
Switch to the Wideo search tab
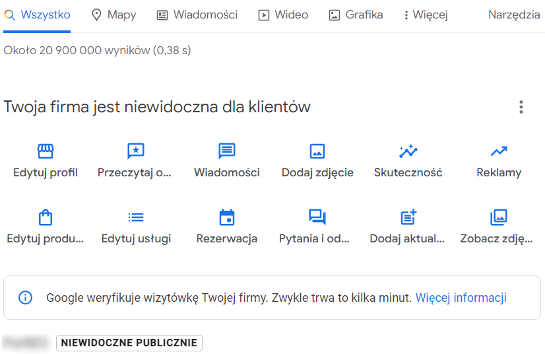[x=283, y=15]
